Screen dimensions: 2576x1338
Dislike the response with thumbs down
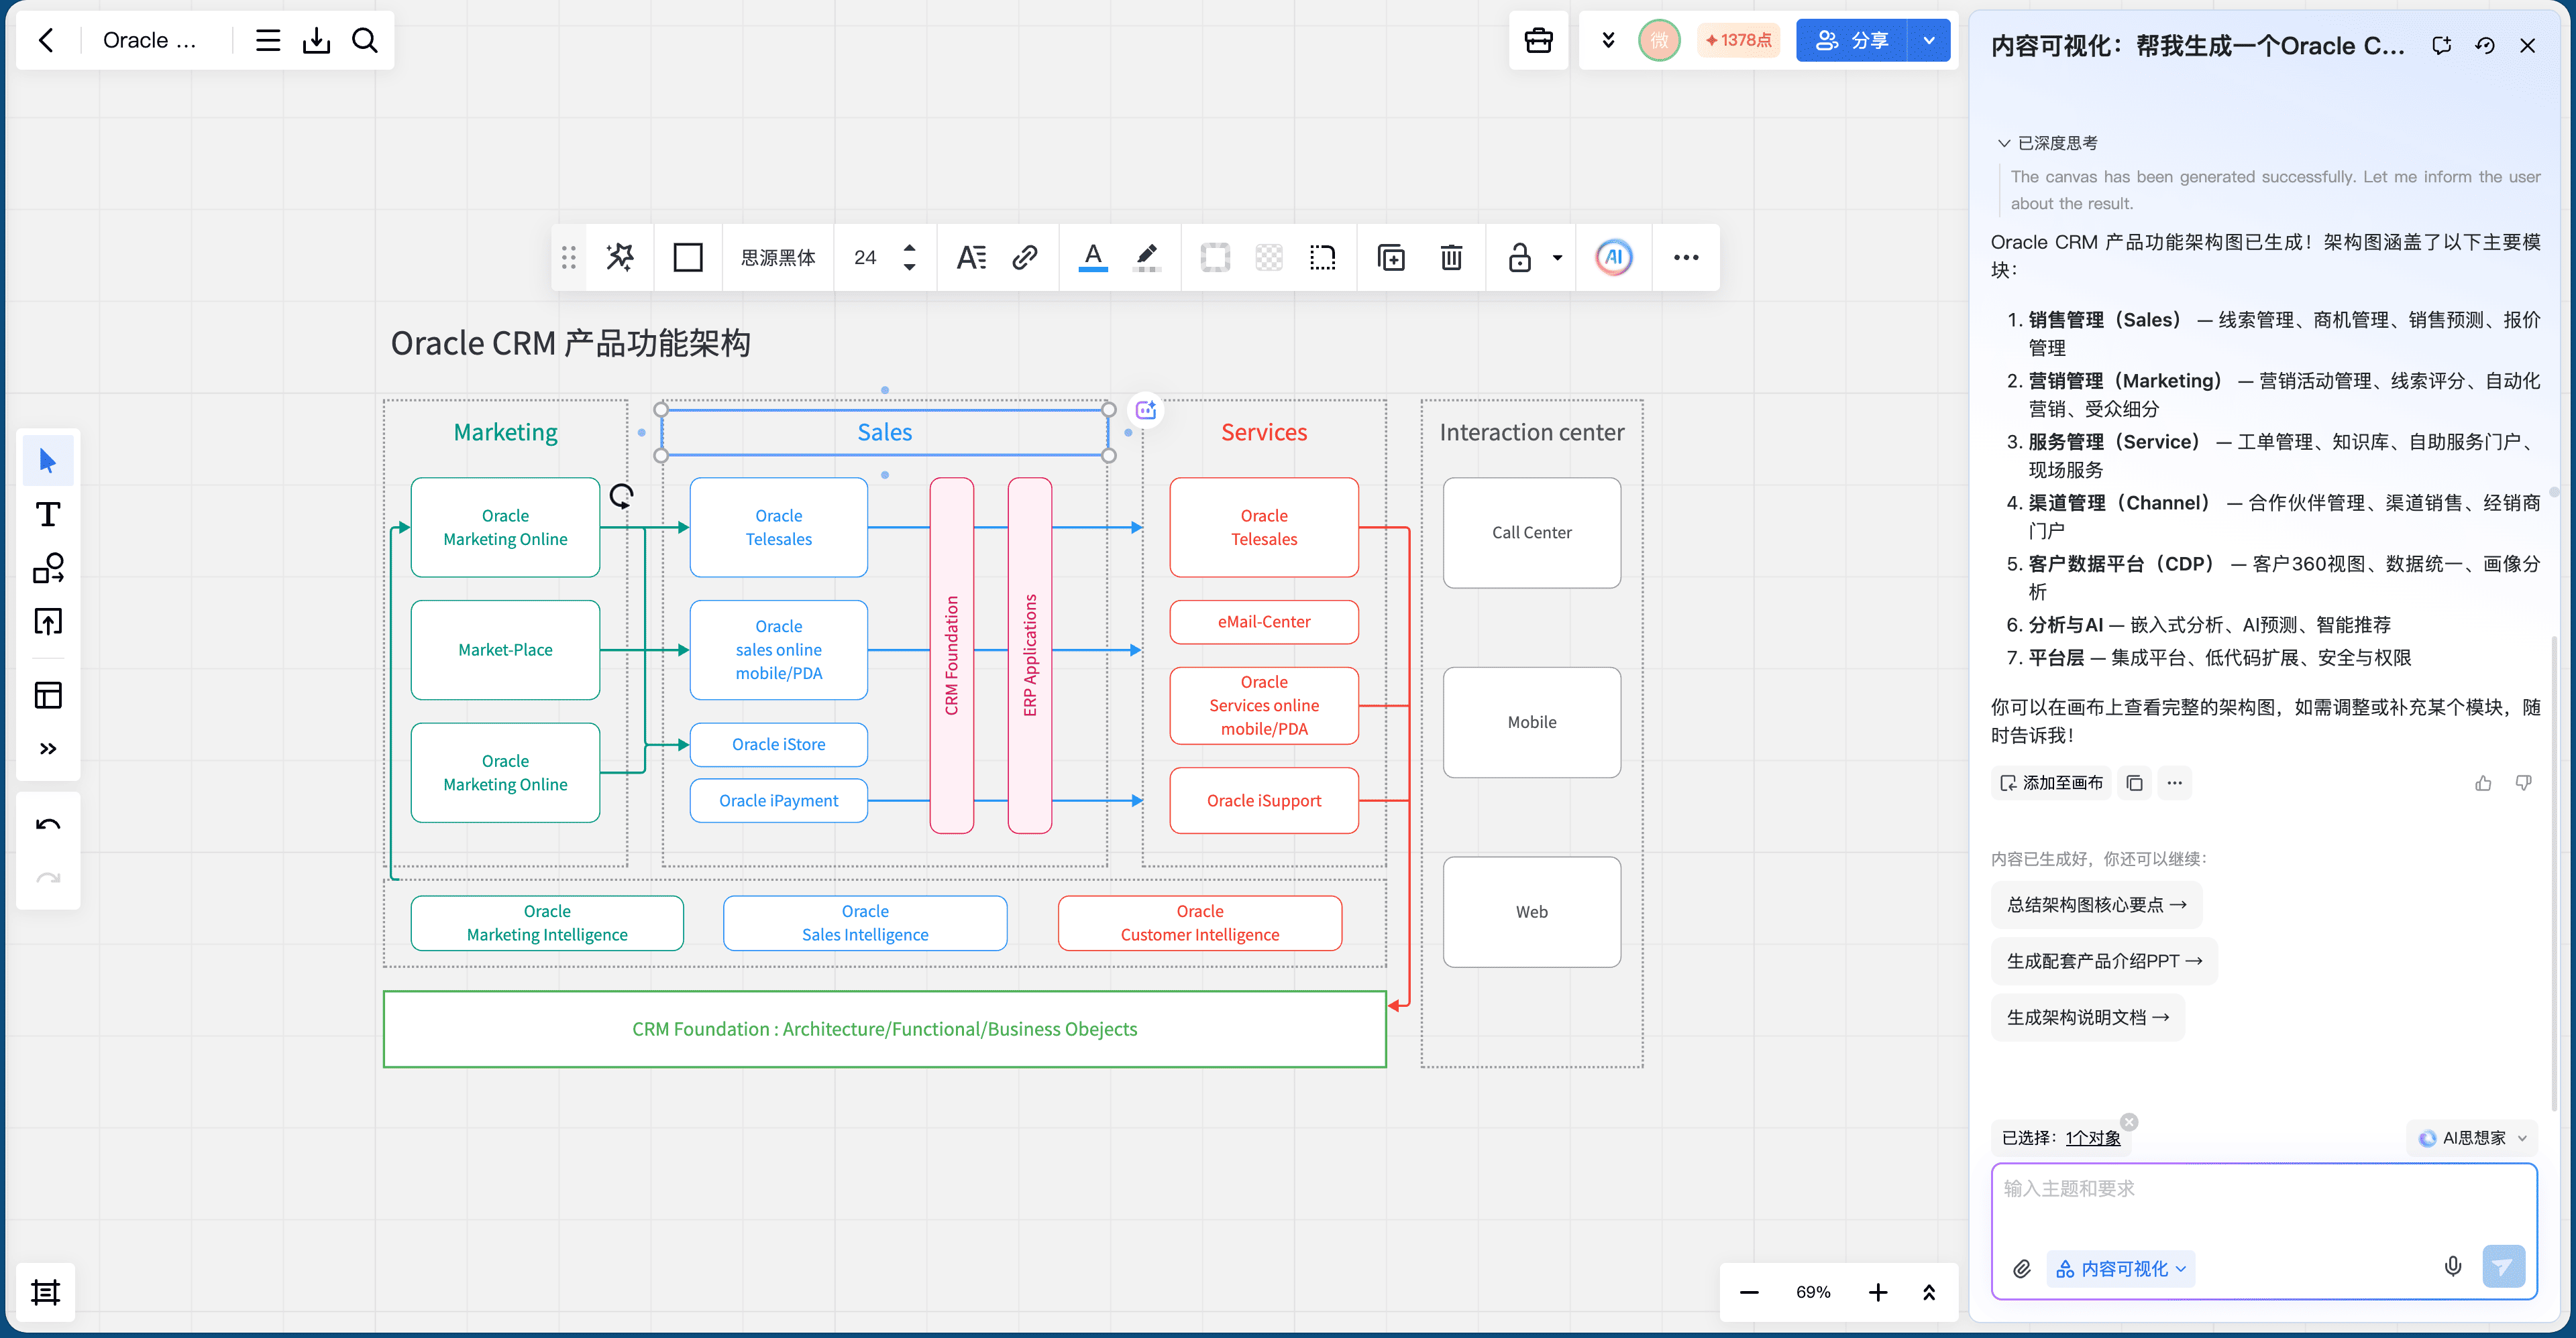click(2523, 782)
